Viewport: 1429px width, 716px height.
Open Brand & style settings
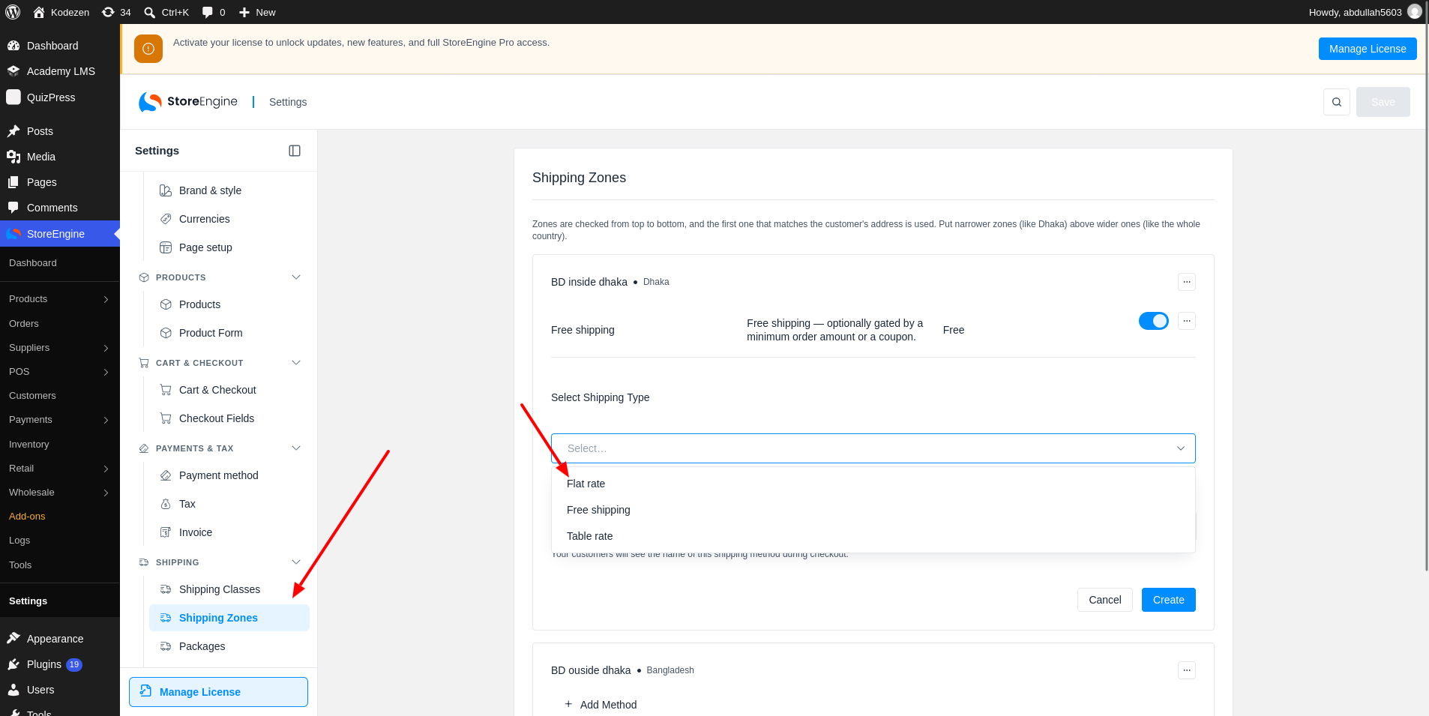pos(229,190)
